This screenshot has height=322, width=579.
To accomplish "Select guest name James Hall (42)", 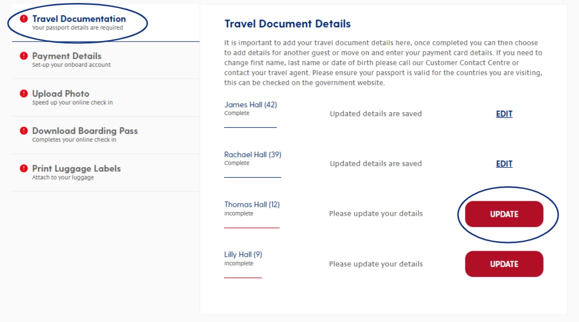I will point(250,105).
